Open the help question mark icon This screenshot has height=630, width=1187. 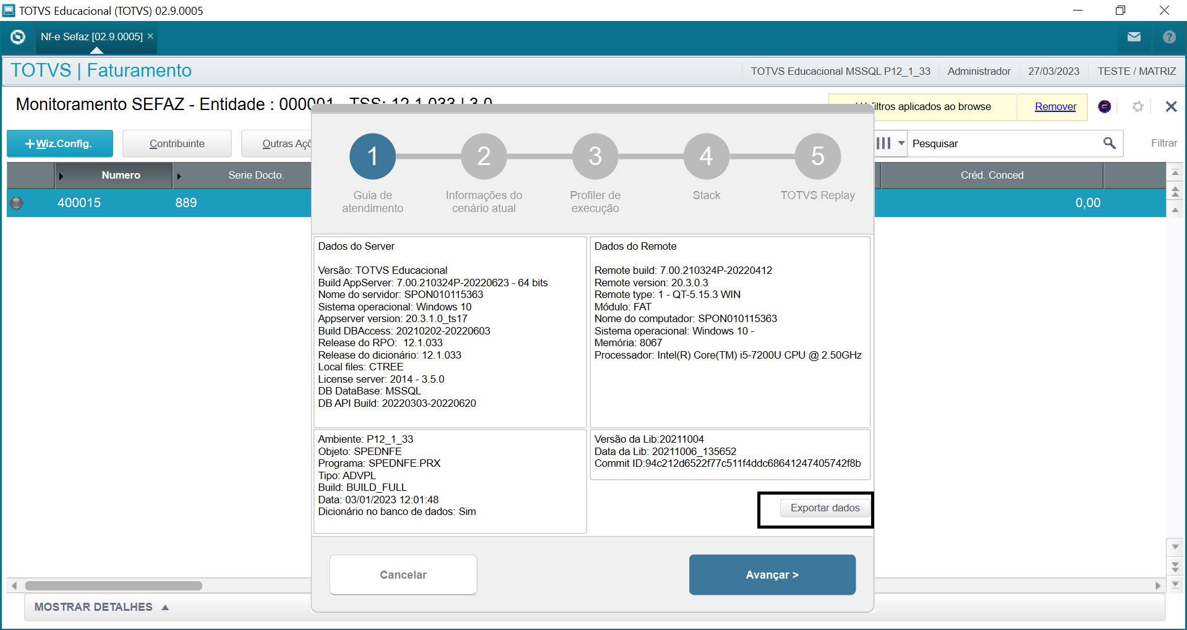point(1168,37)
